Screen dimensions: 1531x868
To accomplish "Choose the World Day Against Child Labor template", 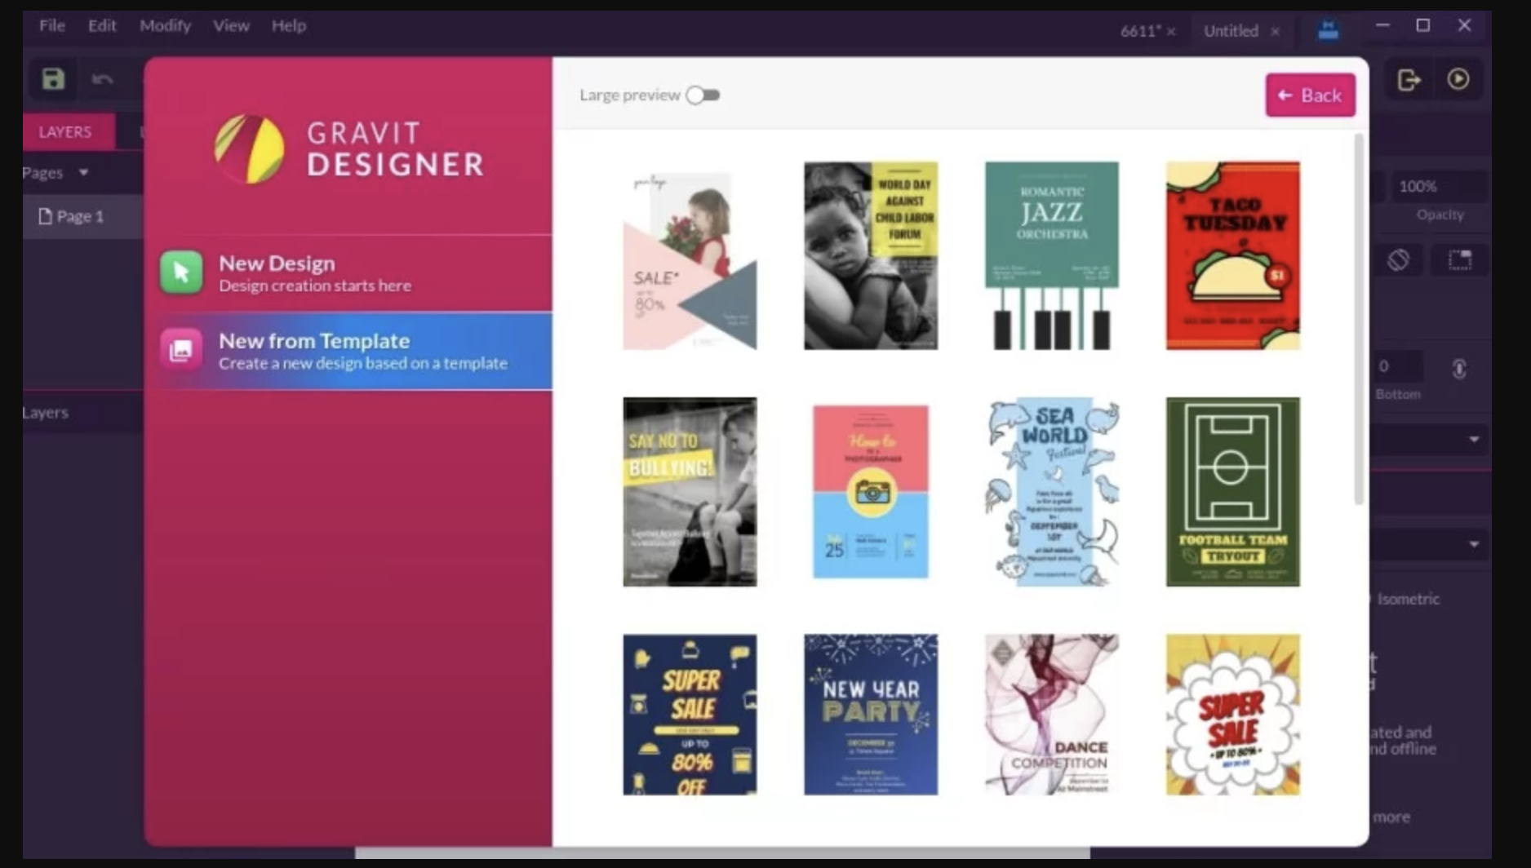I will (x=871, y=255).
